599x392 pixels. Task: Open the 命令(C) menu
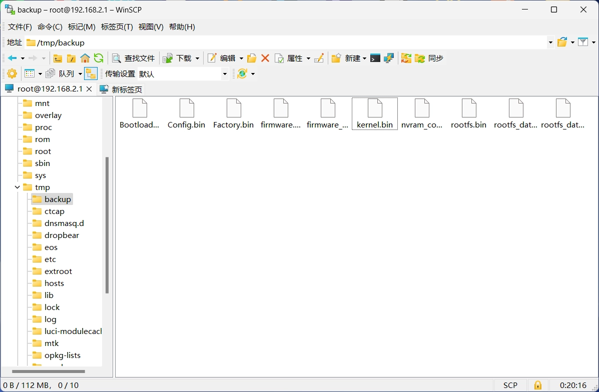[x=50, y=27]
